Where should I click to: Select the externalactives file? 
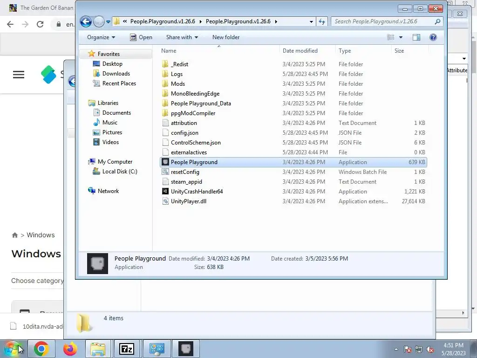[189, 152]
